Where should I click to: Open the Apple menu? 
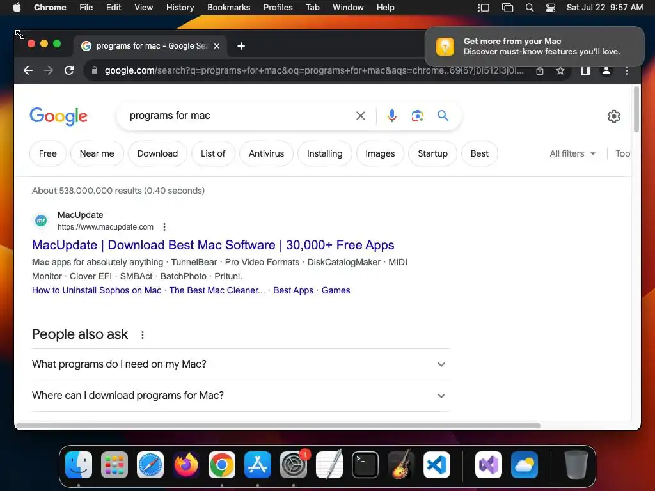[x=17, y=7]
